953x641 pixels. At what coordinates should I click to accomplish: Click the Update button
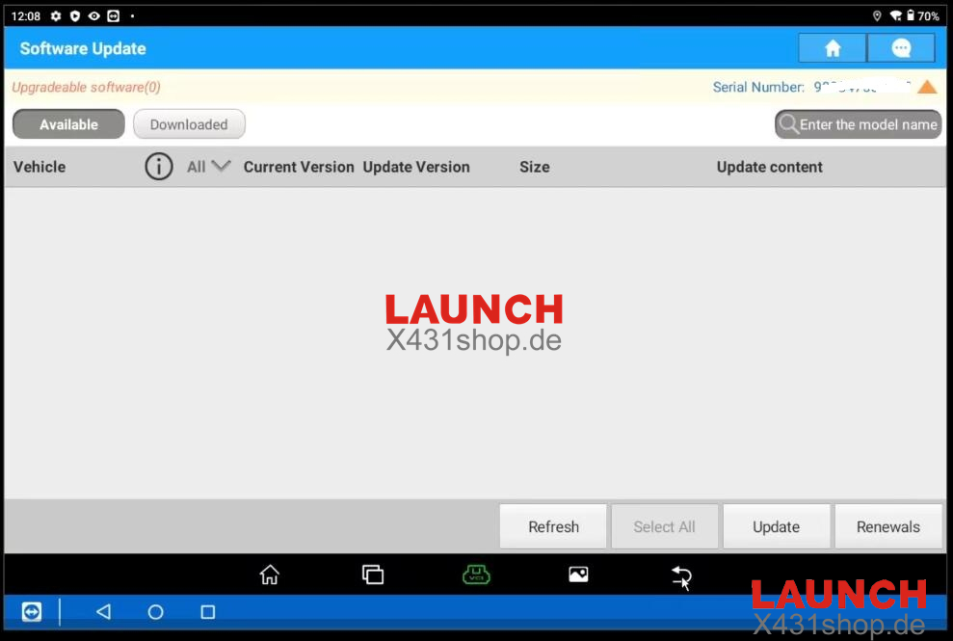pyautogui.click(x=776, y=527)
